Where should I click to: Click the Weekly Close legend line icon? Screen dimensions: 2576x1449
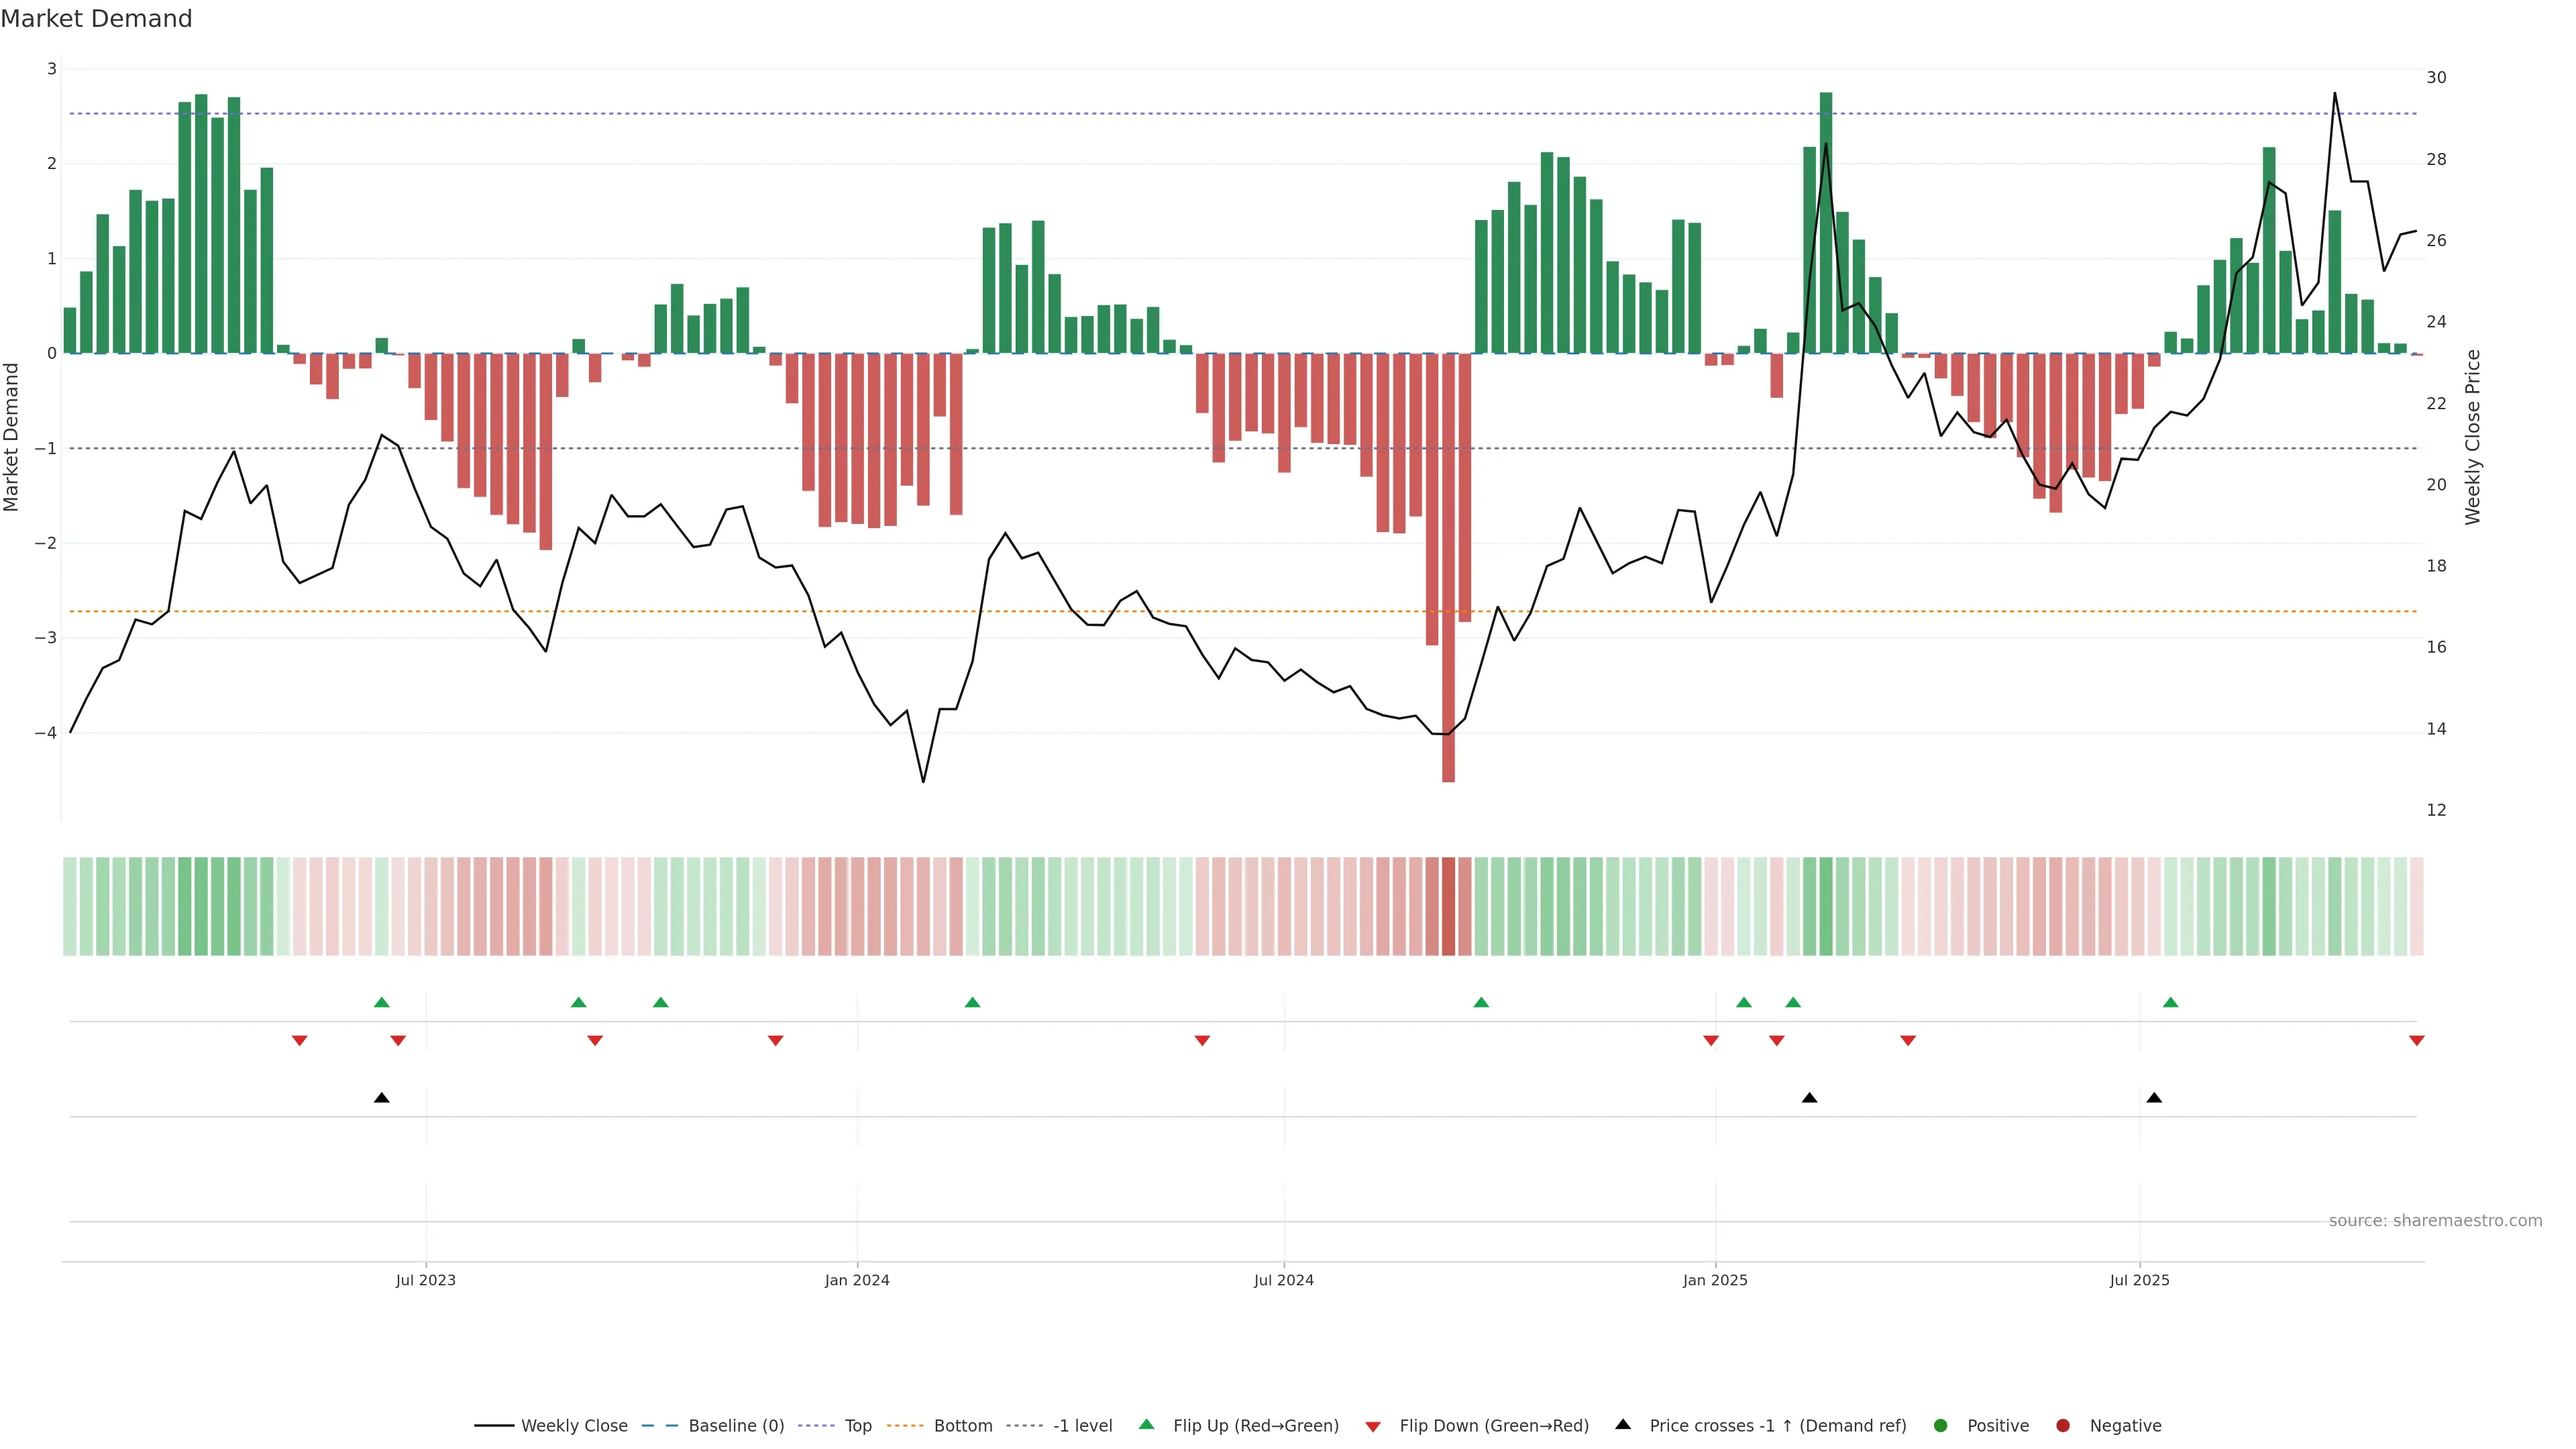(x=494, y=1426)
